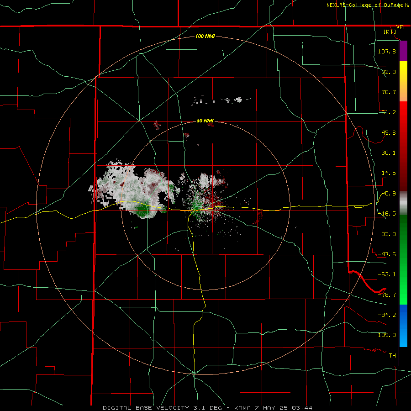Image resolution: width=411 pixels, height=411 pixels.
Task: Select the -32.0 legend value
Action: click(387, 234)
